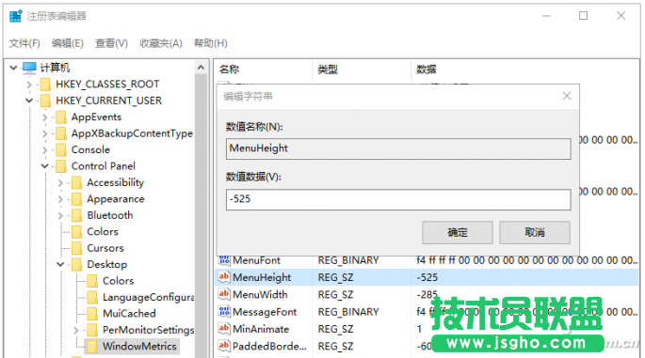
Task: Open the 收藏夹(A) menu
Action: click(x=160, y=43)
